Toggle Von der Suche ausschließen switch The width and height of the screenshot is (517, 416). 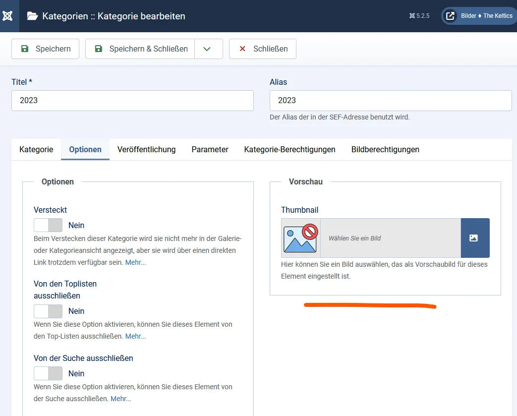coord(48,373)
